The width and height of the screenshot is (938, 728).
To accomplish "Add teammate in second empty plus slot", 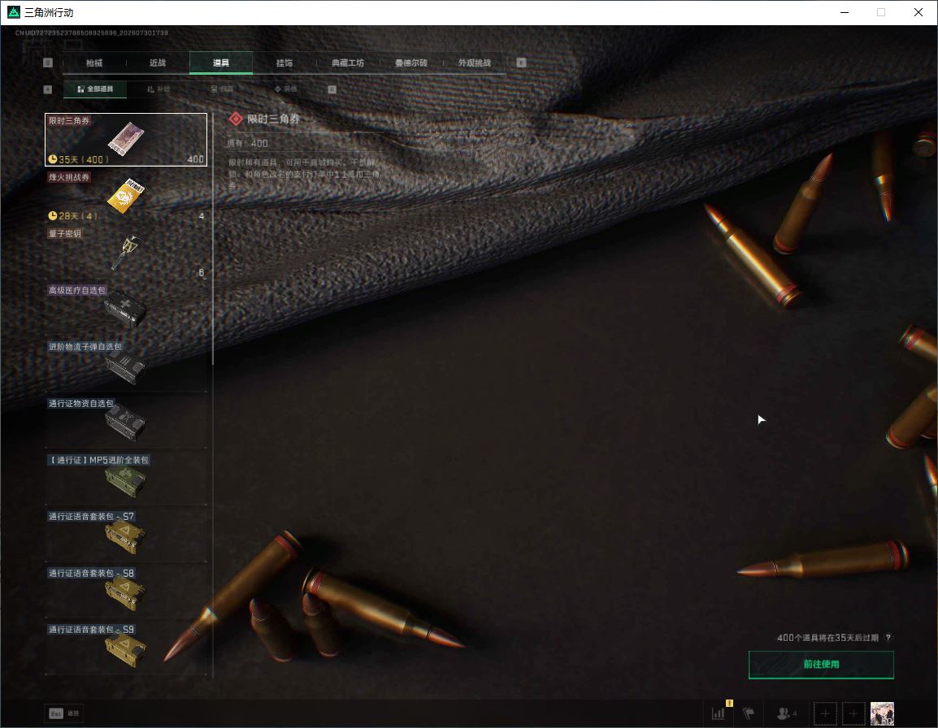I will [853, 713].
